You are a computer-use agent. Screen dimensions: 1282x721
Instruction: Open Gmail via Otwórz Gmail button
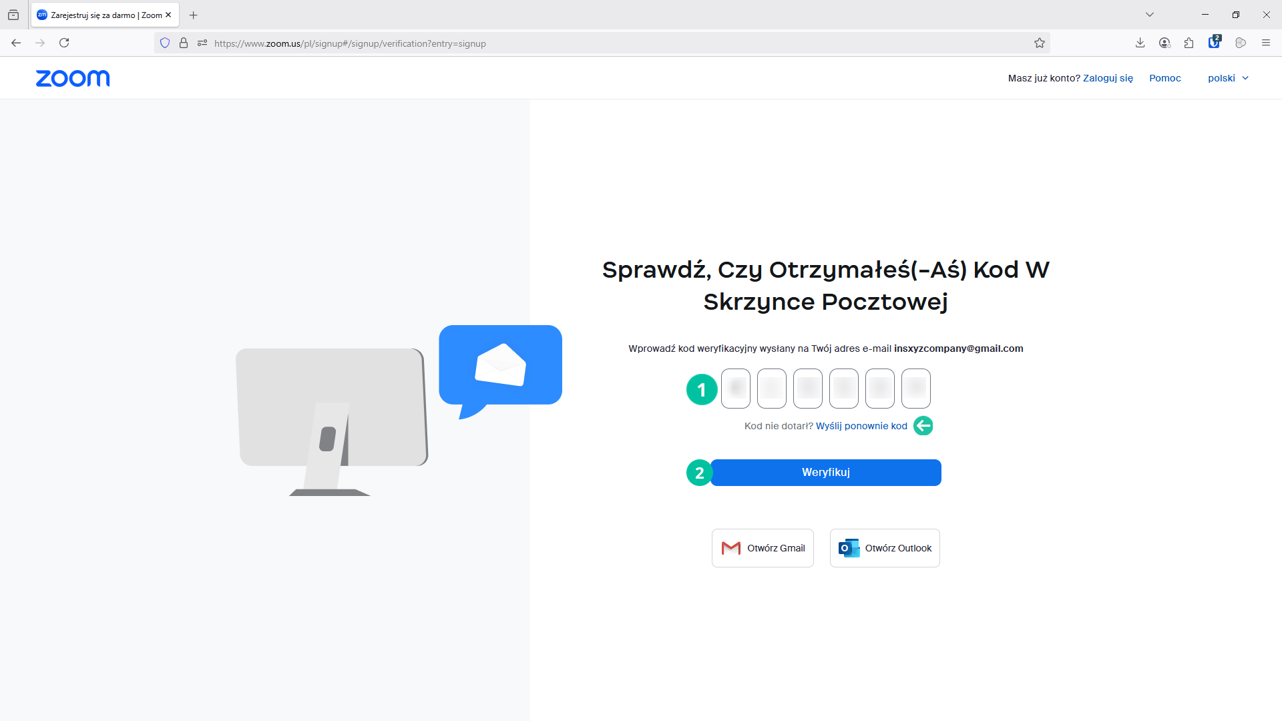pos(763,548)
